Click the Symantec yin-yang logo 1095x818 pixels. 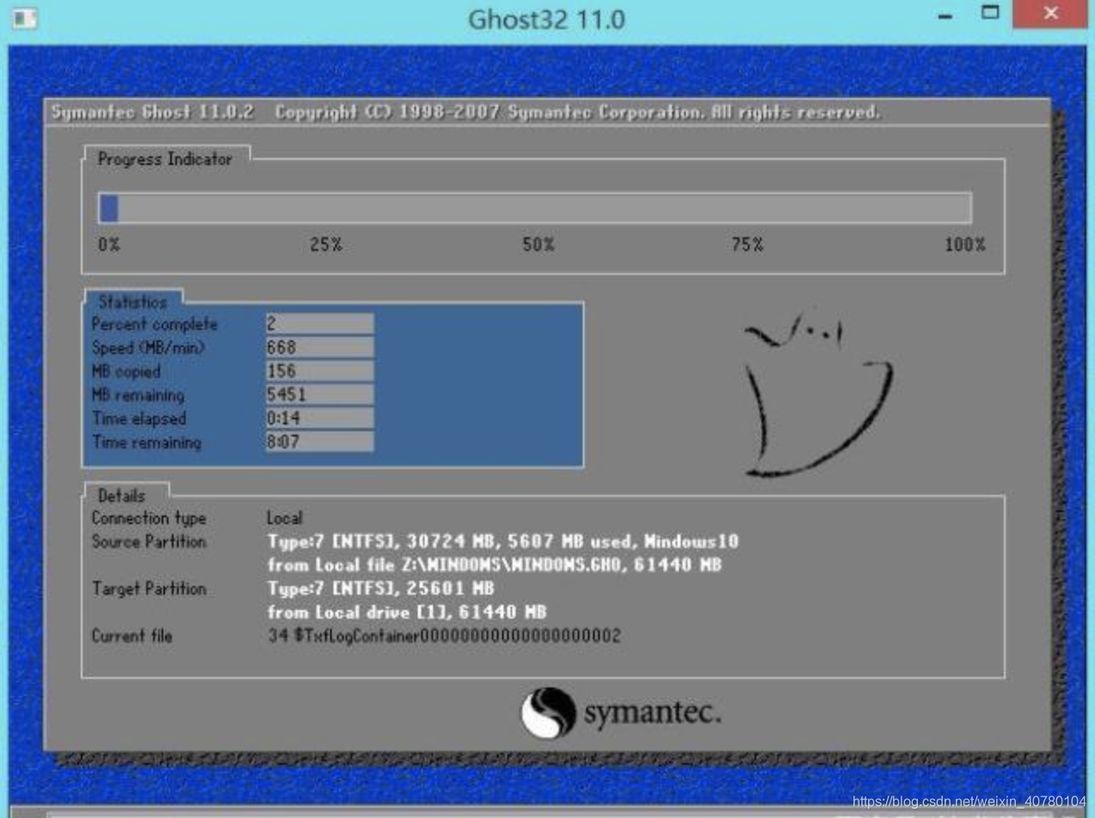(548, 712)
